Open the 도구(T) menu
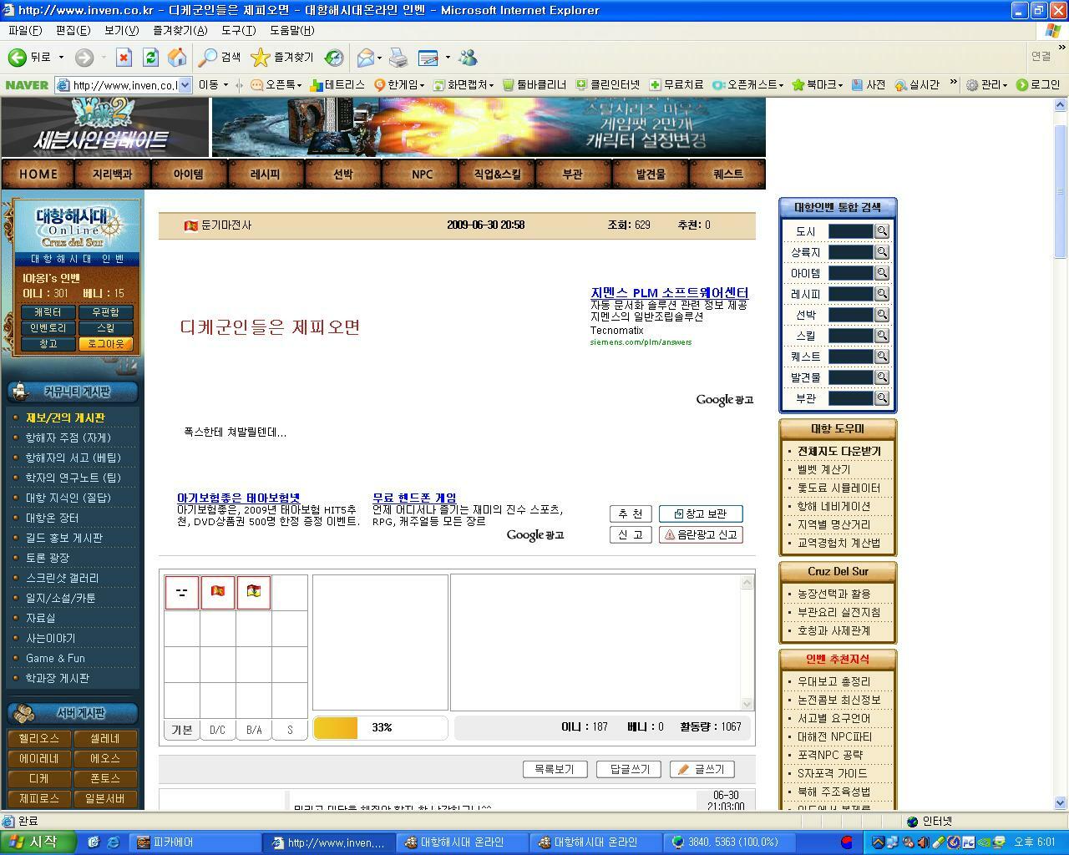 click(x=238, y=30)
